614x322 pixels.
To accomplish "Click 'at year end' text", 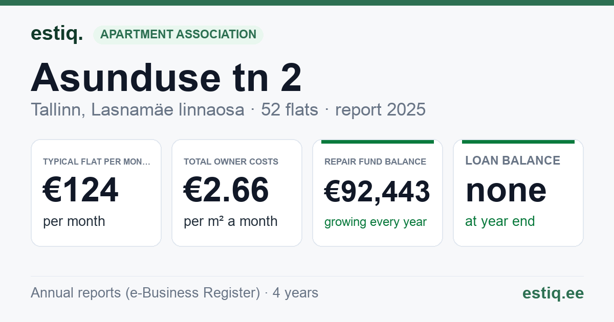I will [500, 221].
